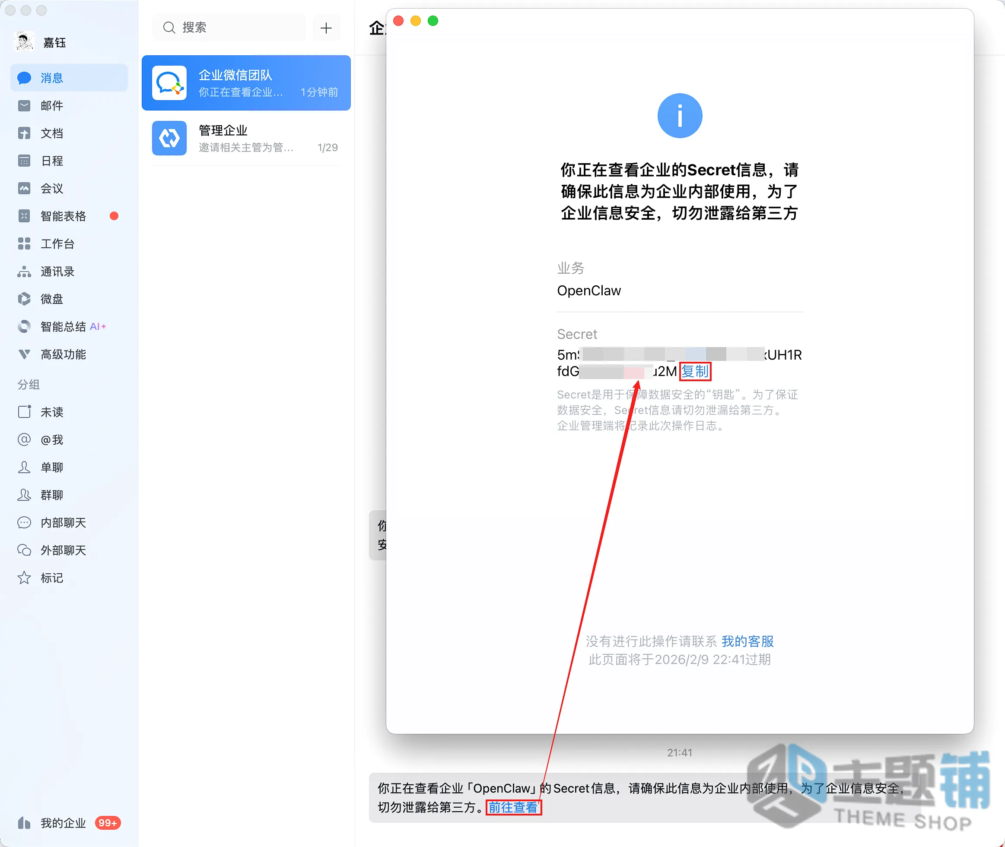Click the 我的客服 link

747,641
